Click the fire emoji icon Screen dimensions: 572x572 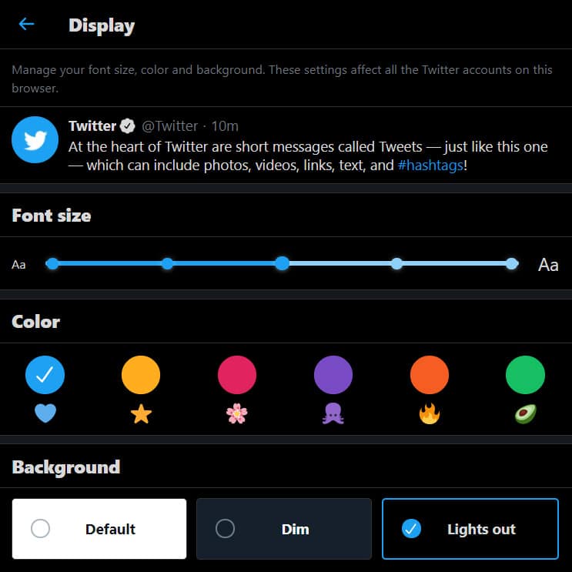tap(430, 413)
